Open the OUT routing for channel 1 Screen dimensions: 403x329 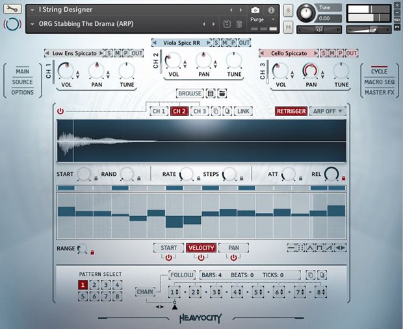click(136, 53)
